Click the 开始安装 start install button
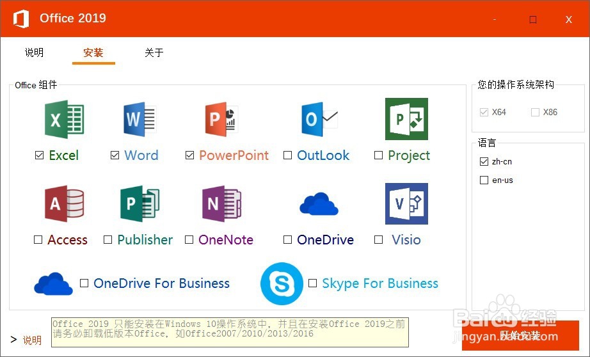590x357 pixels. [x=520, y=335]
